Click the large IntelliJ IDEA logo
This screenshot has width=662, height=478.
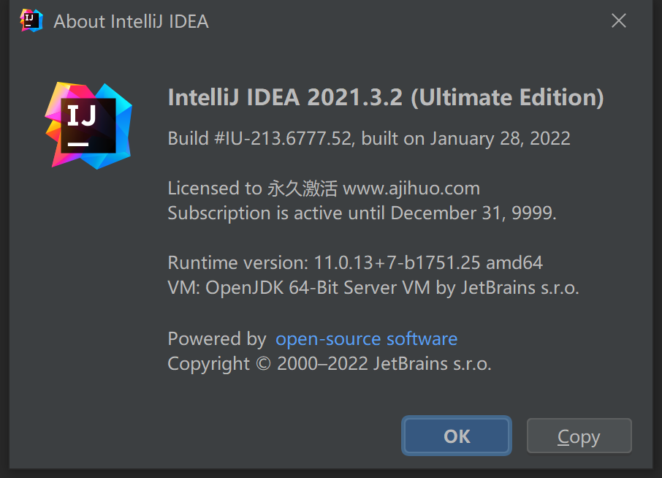point(88,125)
